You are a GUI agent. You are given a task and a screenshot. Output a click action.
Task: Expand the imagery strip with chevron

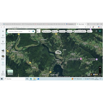coord(100,74)
